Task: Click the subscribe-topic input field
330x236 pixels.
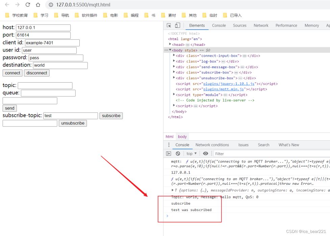Action: click(x=70, y=116)
